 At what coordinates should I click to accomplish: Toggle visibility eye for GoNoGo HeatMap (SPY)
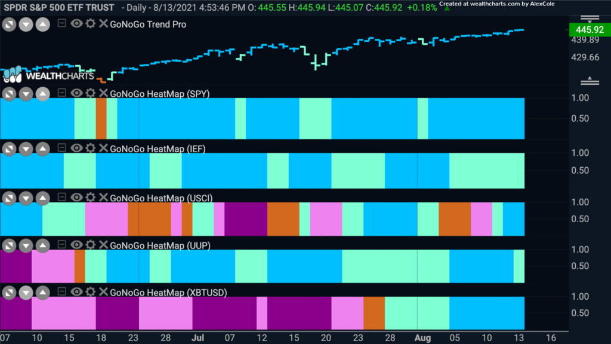click(x=76, y=93)
